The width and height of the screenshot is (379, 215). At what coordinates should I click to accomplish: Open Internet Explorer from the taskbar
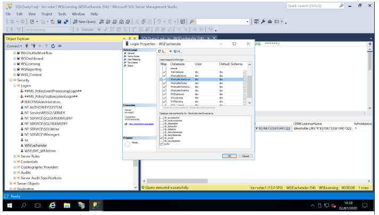(x=53, y=205)
